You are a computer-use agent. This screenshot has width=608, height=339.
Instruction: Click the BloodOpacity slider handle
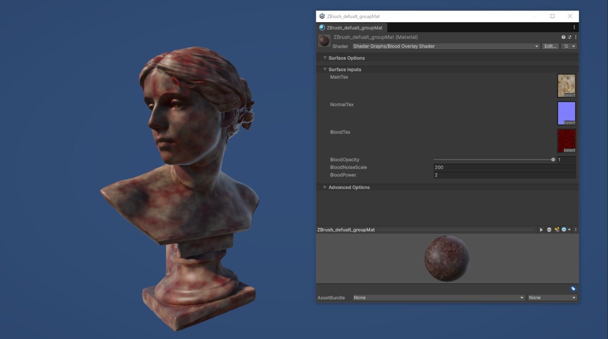(553, 160)
